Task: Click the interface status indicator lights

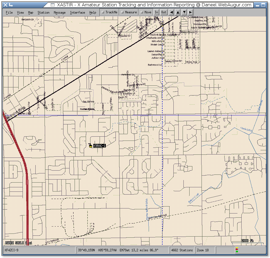Action: [237, 250]
